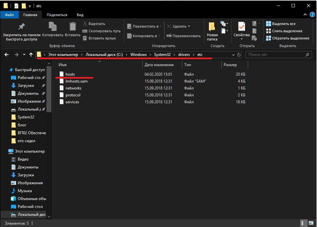Open Музыка in sidebar

22,191
